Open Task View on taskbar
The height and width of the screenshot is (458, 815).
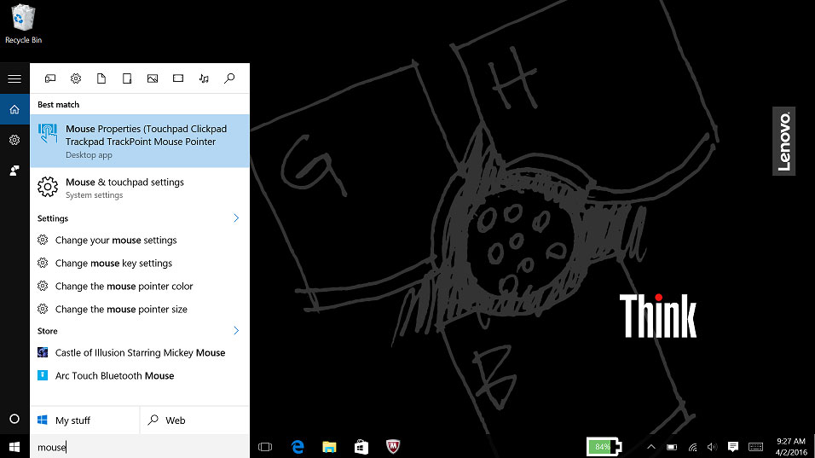(265, 447)
